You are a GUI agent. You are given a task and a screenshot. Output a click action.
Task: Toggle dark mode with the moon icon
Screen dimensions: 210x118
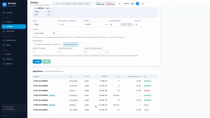tap(119, 4)
